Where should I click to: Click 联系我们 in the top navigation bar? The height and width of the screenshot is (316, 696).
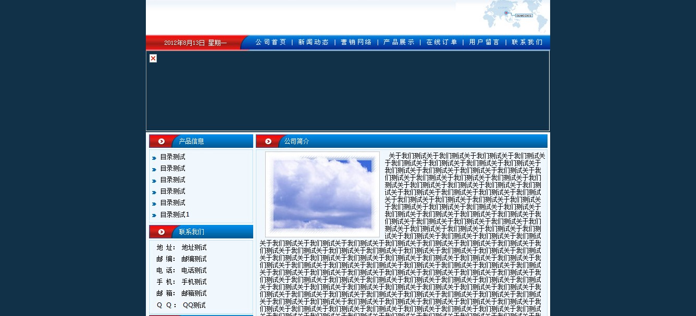527,42
